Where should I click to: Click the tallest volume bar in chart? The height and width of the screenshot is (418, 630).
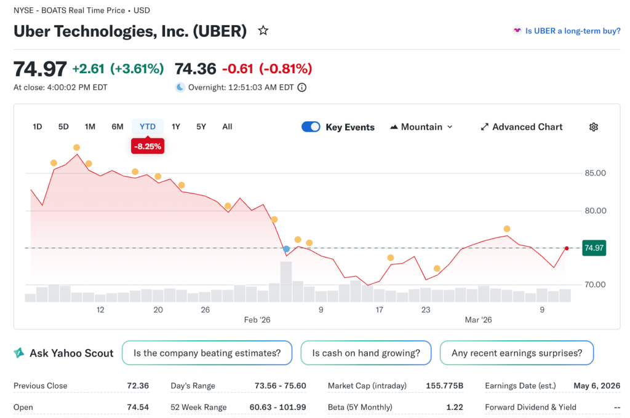tap(286, 282)
